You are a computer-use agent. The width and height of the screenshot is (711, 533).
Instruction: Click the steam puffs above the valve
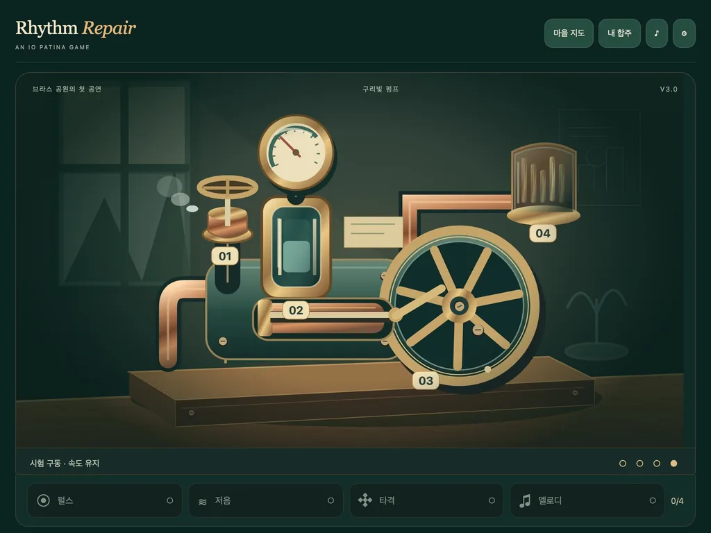178,194
